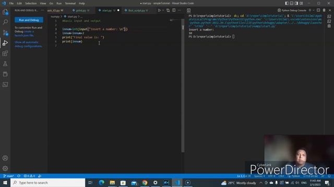Toggle Panel layout button

point(292,3)
